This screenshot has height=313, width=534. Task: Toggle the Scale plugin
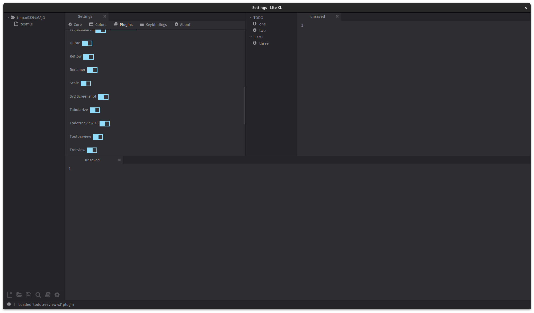pos(86,83)
